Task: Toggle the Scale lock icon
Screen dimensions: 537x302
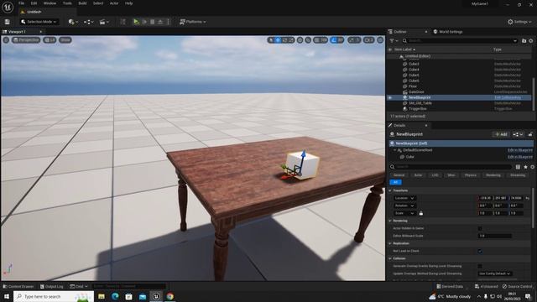Action: (x=421, y=213)
